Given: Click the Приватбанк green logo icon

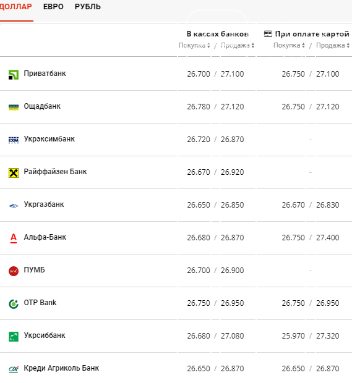Looking at the screenshot, I should [x=14, y=75].
